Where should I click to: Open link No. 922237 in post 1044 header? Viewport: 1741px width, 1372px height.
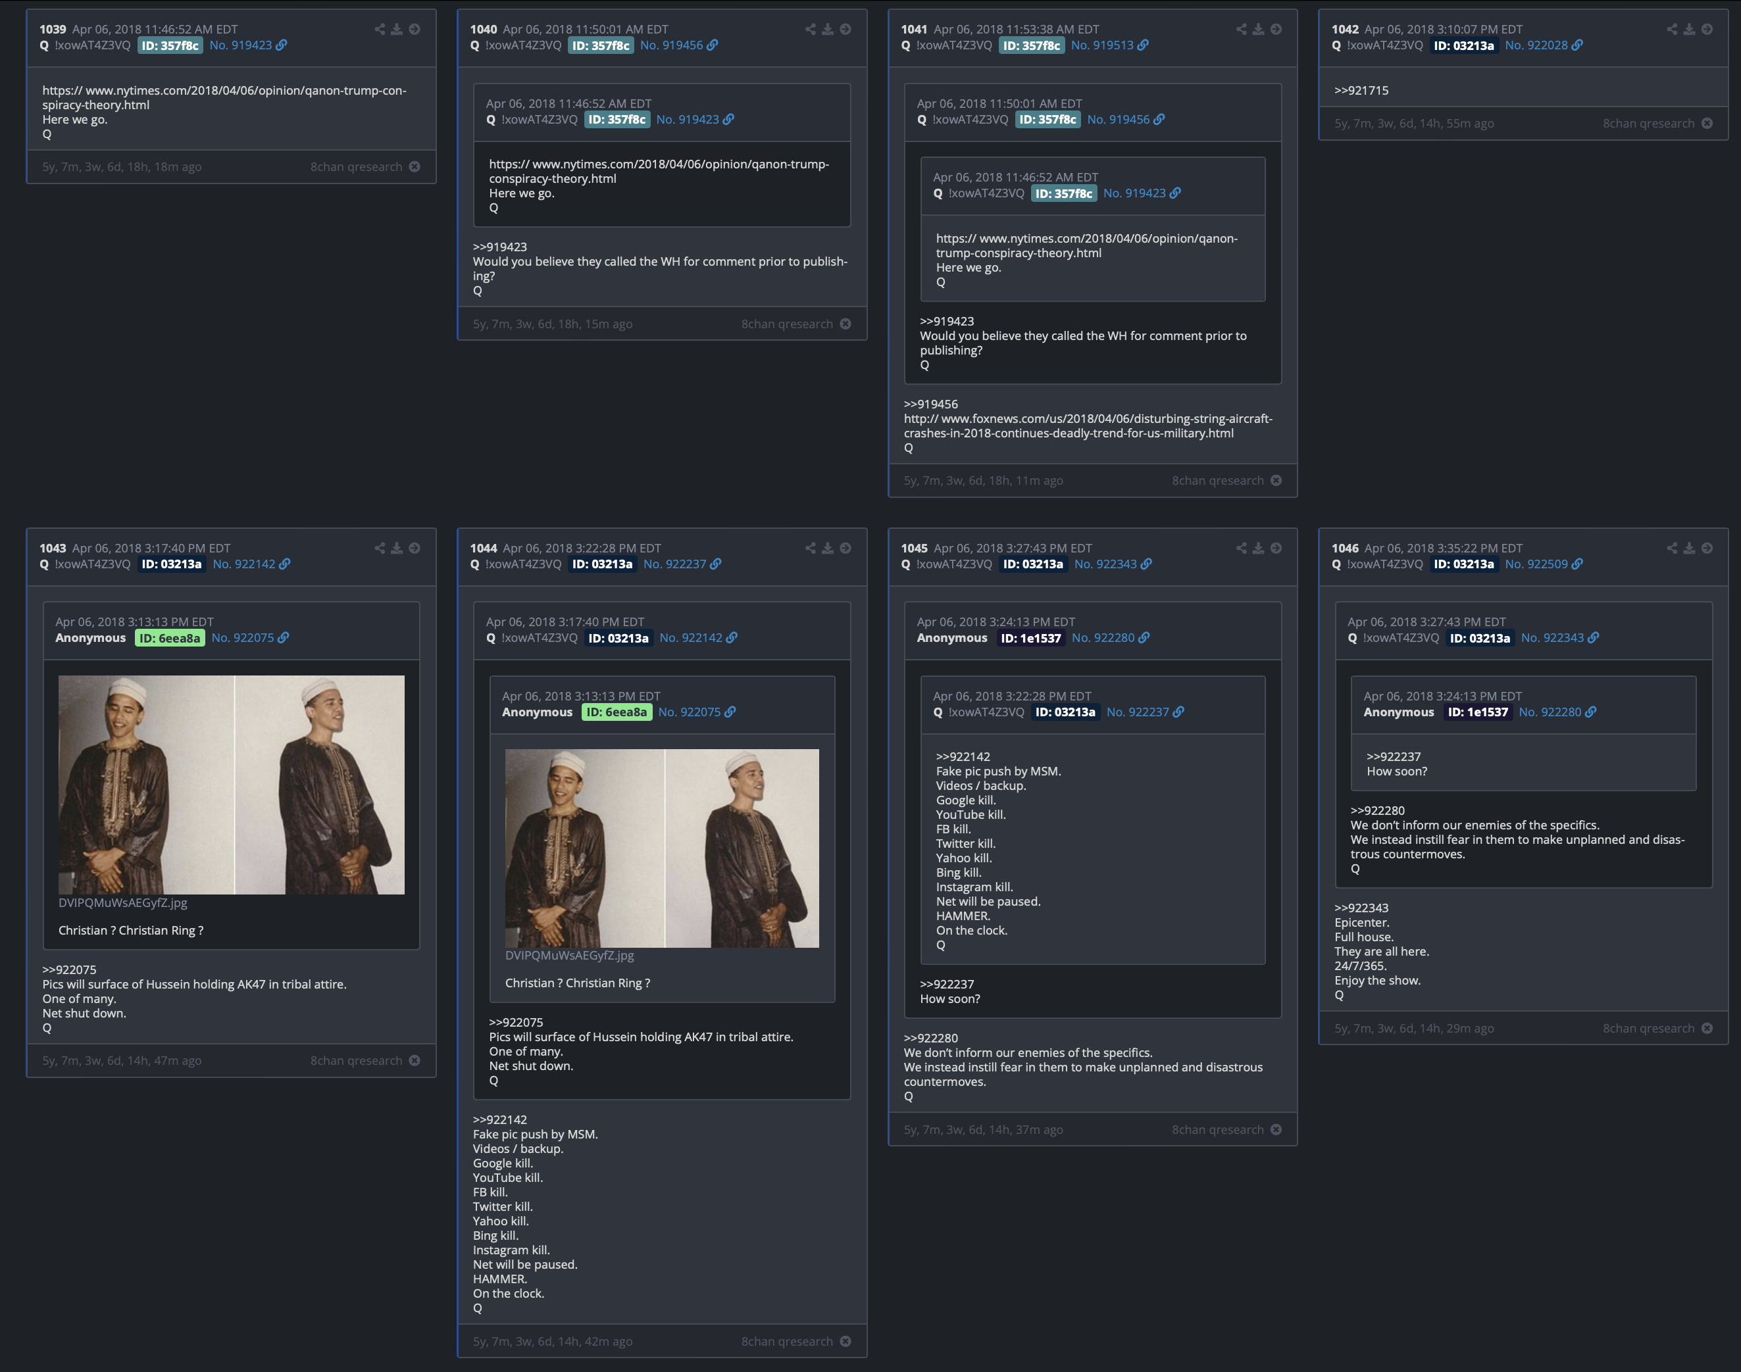pyautogui.click(x=682, y=564)
